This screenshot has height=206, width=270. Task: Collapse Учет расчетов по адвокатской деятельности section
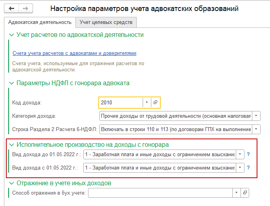[x=11, y=35]
